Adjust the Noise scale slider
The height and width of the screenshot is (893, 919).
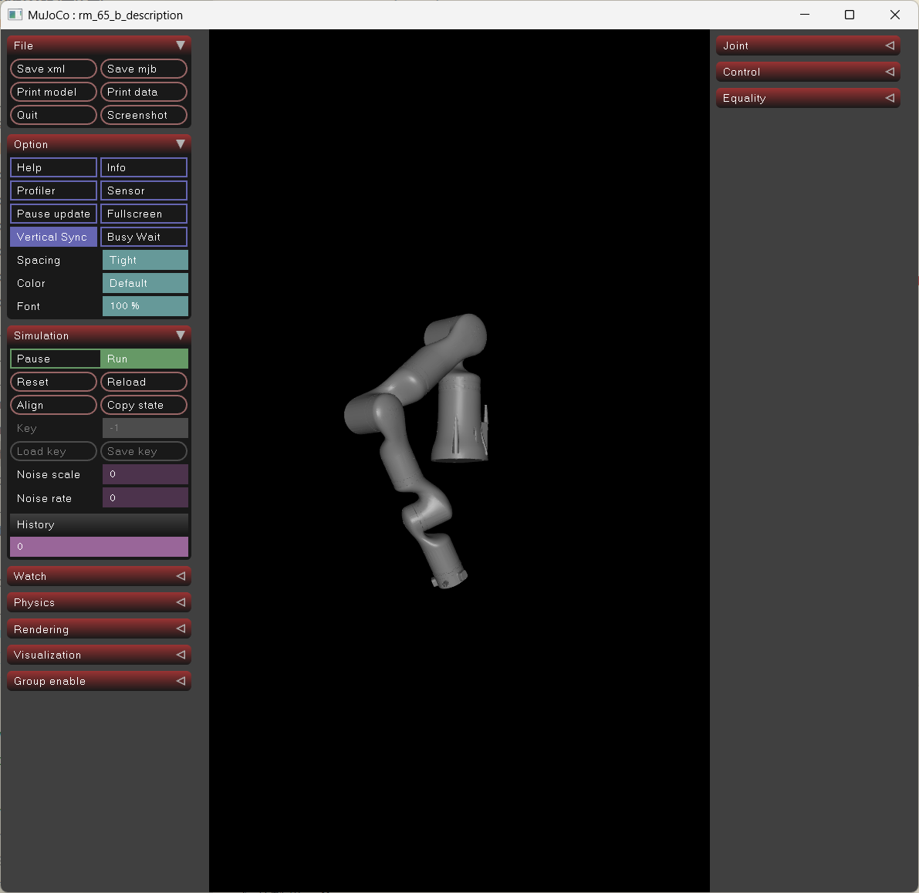[145, 474]
